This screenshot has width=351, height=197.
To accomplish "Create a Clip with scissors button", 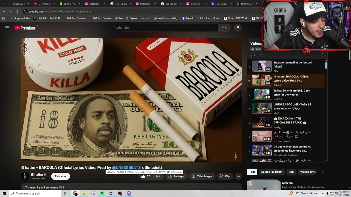I will click(225, 176).
